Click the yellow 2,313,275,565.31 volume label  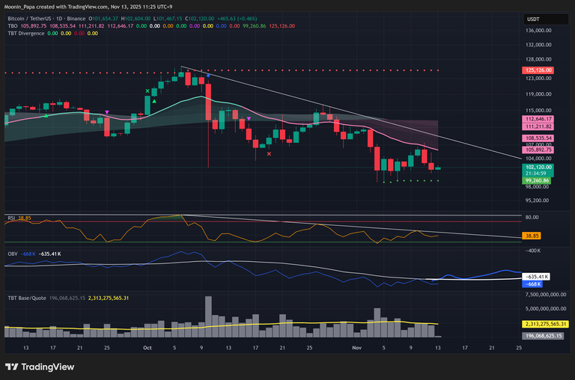coord(545,324)
